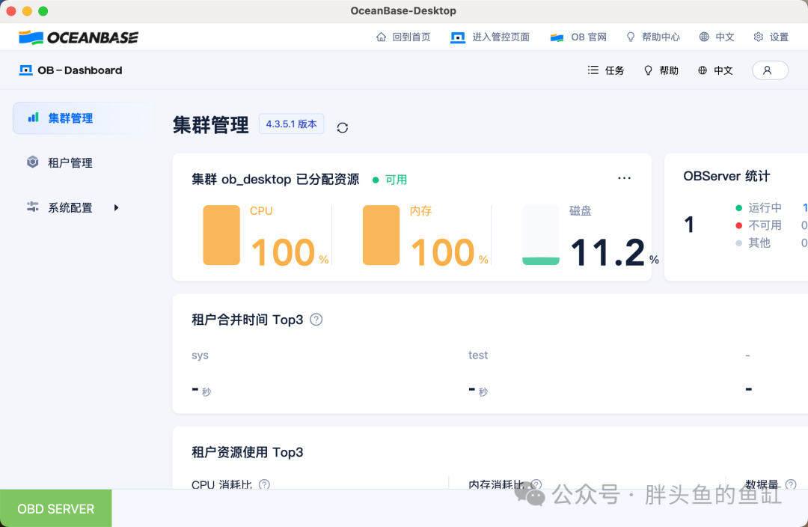808x527 pixels.
Task: Click the home icon beside 回到首页
Action: point(382,37)
